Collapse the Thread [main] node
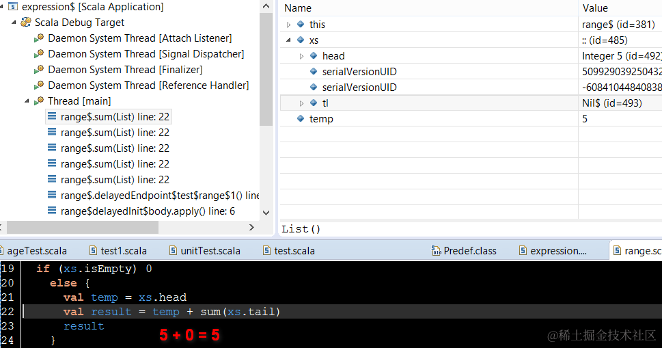662x348 pixels. (x=27, y=101)
